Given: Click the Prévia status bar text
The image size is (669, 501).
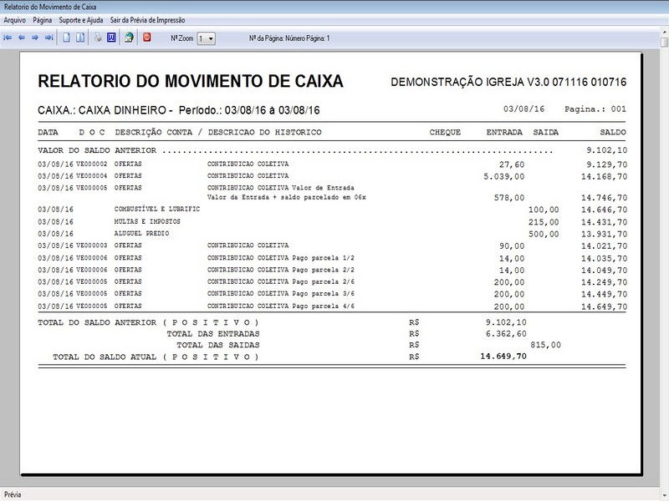Looking at the screenshot, I should pos(13,494).
